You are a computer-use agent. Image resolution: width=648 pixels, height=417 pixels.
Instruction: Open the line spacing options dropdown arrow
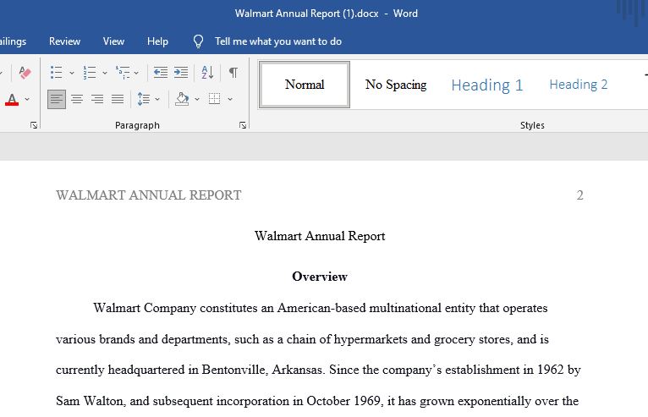coord(157,99)
